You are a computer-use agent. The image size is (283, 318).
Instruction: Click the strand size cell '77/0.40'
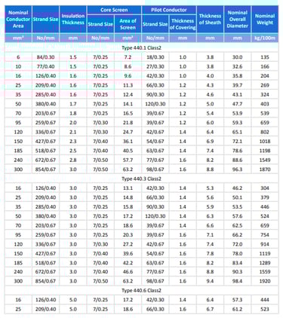45,66
